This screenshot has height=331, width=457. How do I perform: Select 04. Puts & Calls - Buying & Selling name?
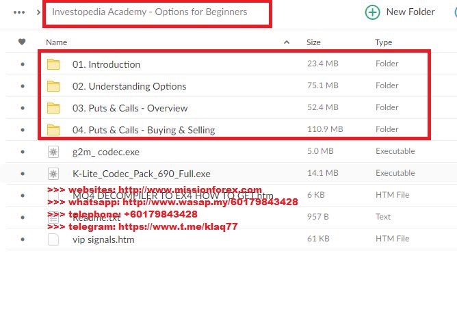144,130
